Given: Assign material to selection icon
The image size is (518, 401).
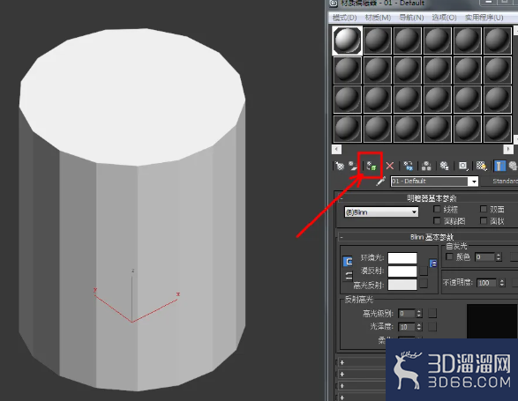Looking at the screenshot, I should point(372,166).
